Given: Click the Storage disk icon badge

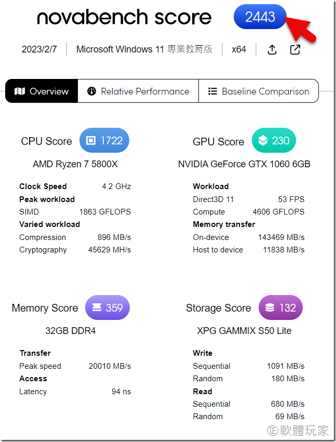Looking at the screenshot, I should 270,307.
